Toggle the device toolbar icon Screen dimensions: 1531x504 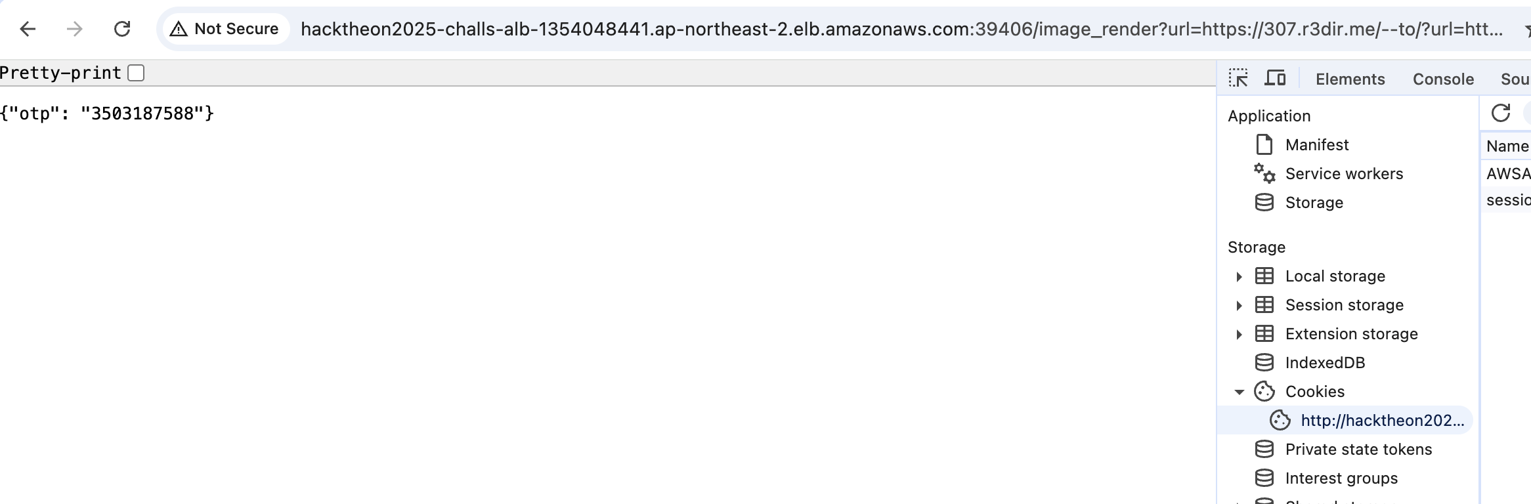1275,78
